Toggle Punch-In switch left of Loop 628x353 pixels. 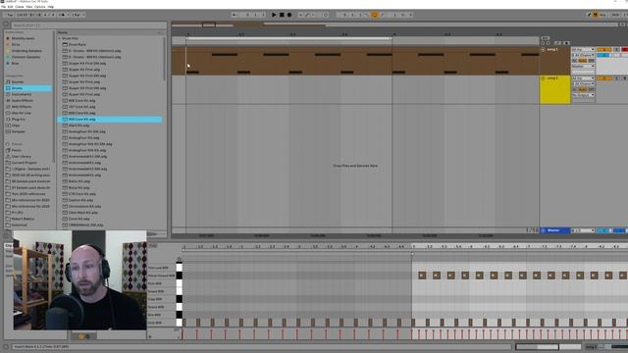coord(367,15)
